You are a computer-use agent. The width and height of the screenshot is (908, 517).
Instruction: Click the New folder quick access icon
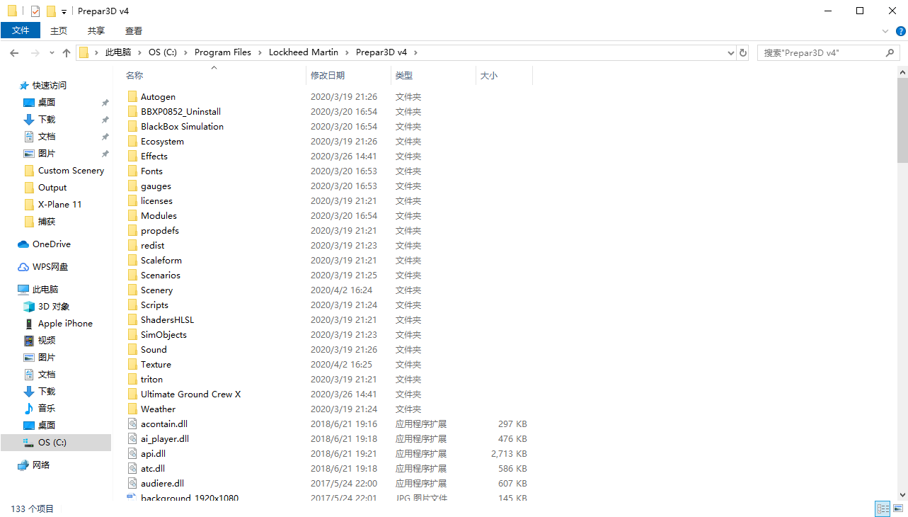pyautogui.click(x=51, y=11)
